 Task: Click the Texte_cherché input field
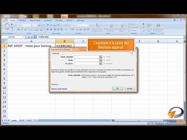tap(87, 57)
